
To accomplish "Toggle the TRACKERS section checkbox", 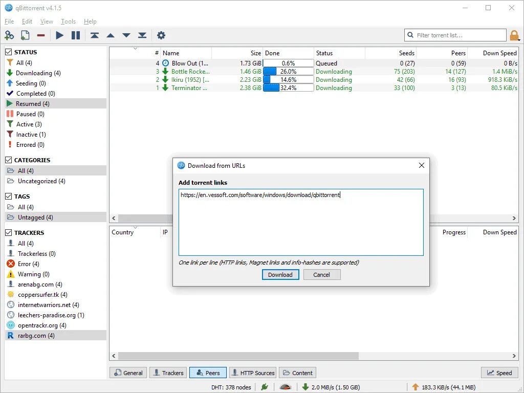I will click(9, 233).
